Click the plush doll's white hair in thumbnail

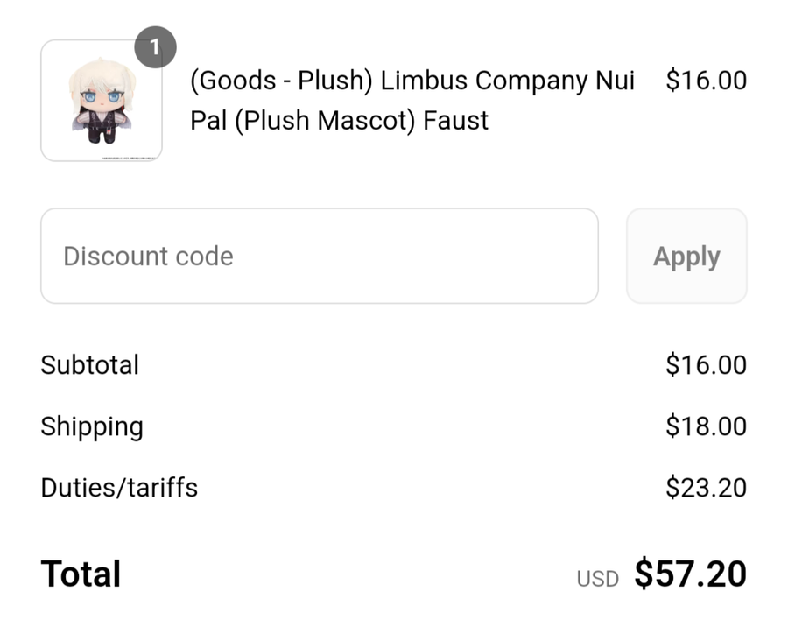[x=102, y=74]
